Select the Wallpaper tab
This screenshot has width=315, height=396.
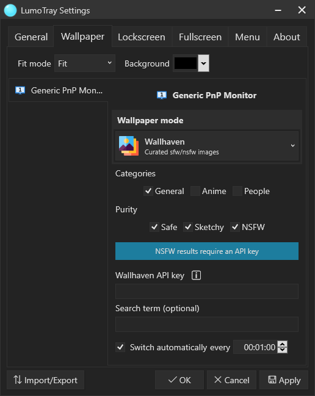[x=82, y=37]
